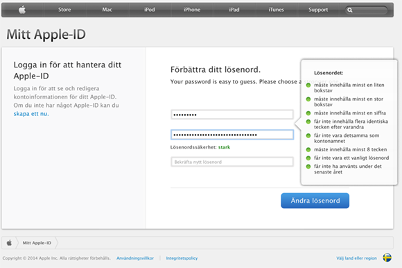
Task: Click green dot beside 'vanligt lösenord'
Action: (308, 158)
